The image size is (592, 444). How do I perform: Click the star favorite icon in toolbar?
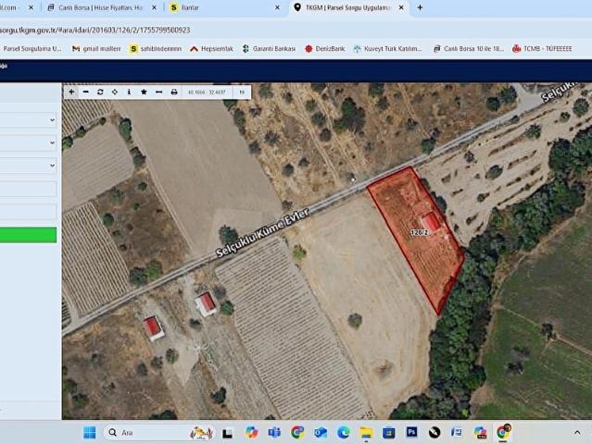coord(144,92)
